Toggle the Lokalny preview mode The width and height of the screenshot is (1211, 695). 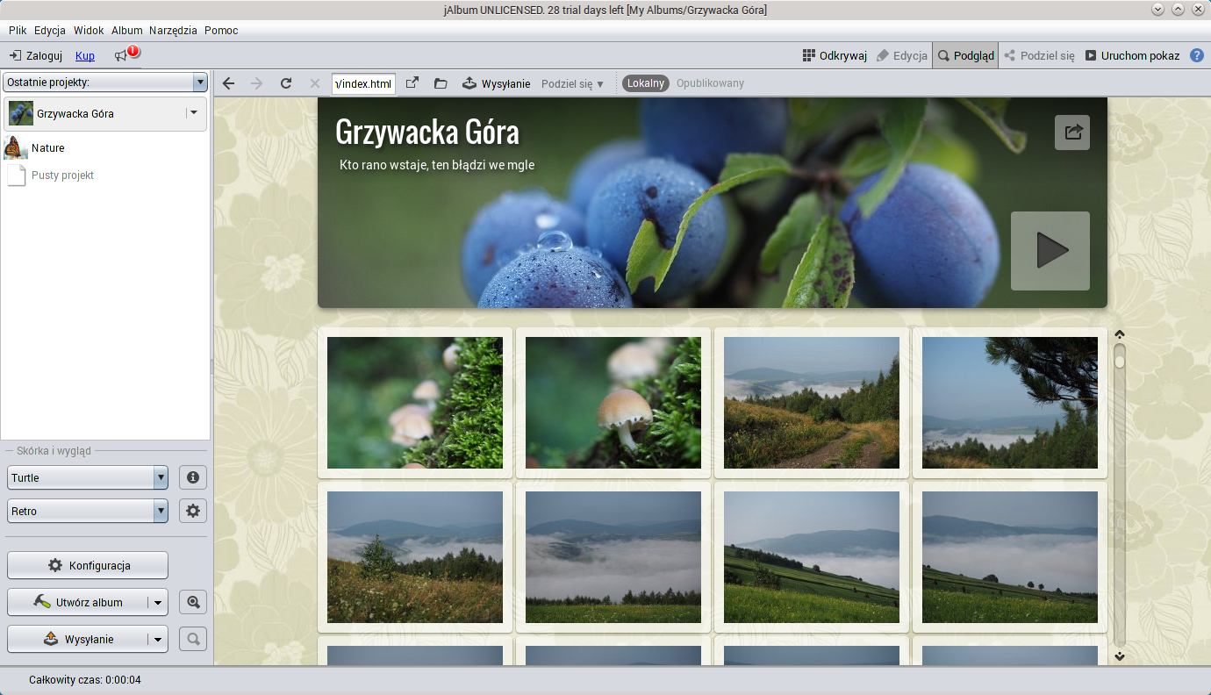point(646,83)
